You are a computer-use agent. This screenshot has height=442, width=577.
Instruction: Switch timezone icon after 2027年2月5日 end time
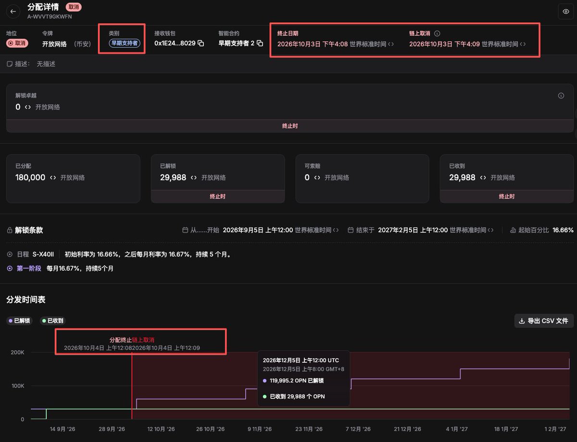(490, 230)
